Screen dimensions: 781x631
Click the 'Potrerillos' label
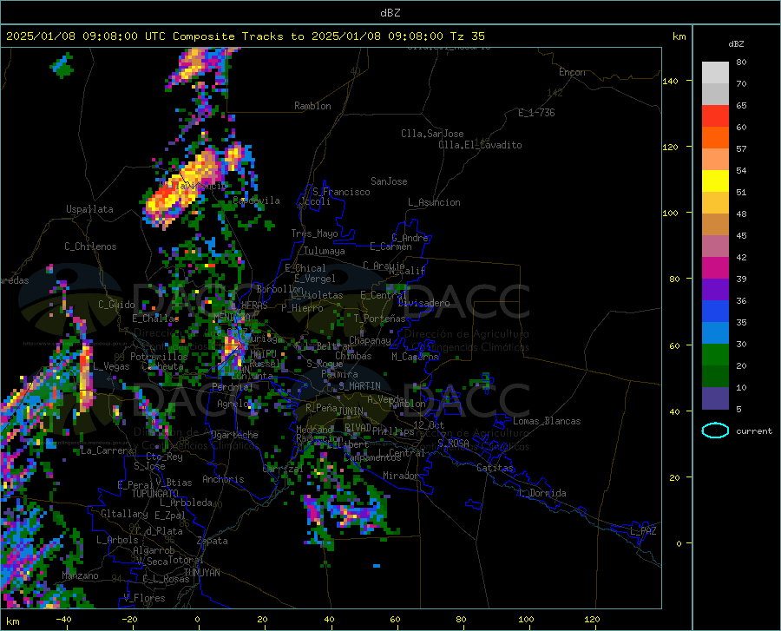159,357
